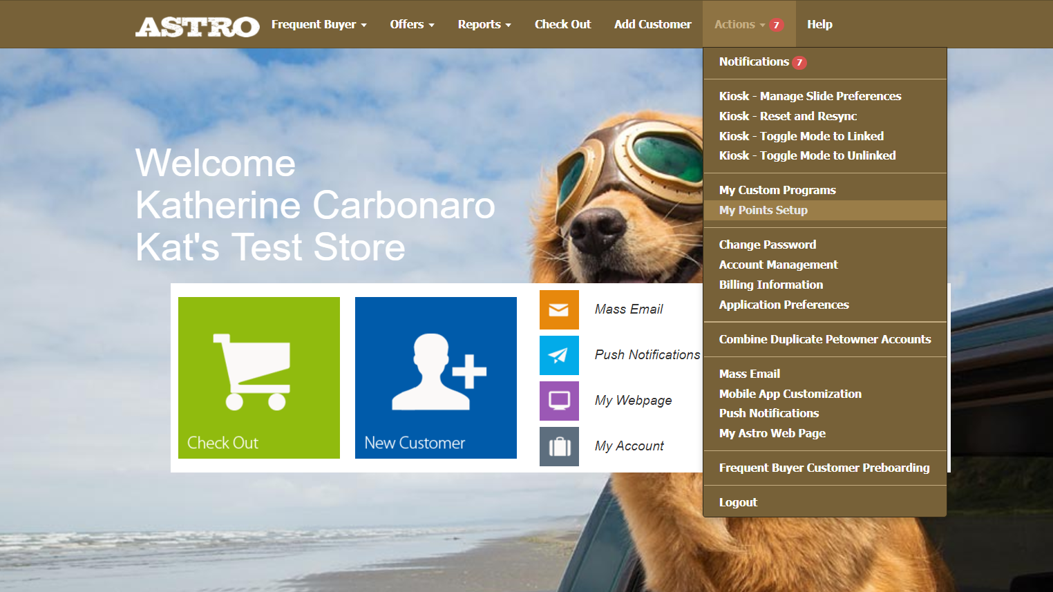Select Change Password
This screenshot has width=1053, height=592.
click(825, 245)
